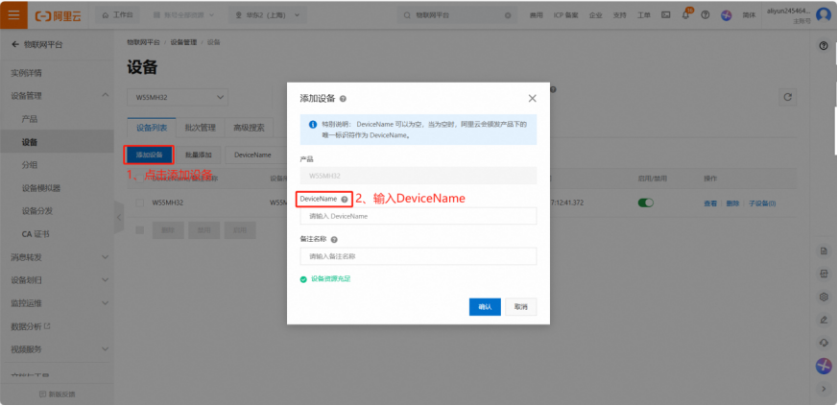Expand the right sidebar with the arrow
Screen dimensions: 838x406
click(x=824, y=389)
